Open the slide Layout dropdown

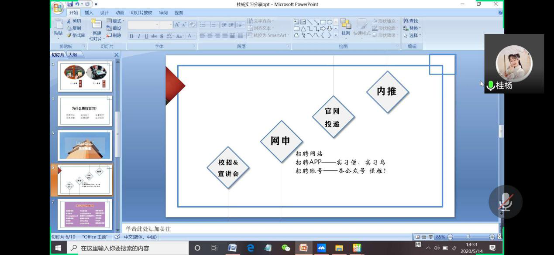(116, 21)
